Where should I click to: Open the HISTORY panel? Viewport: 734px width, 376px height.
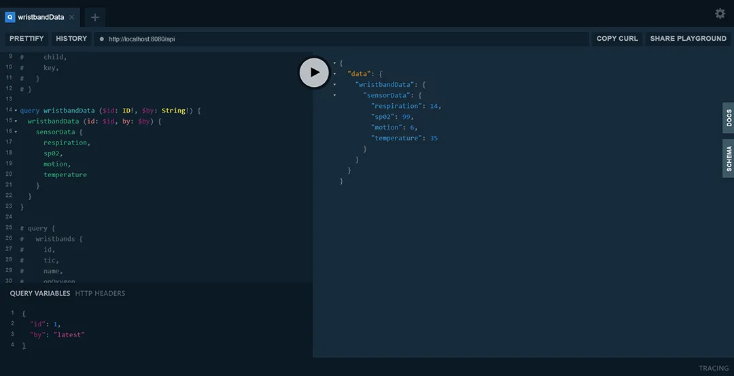(x=71, y=39)
